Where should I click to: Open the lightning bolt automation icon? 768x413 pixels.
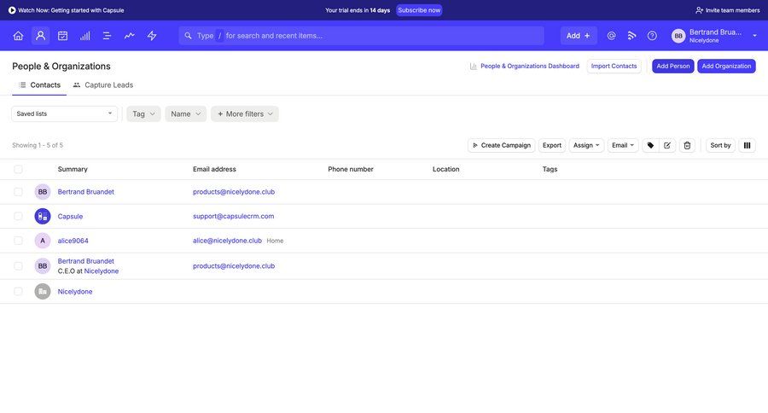point(152,36)
